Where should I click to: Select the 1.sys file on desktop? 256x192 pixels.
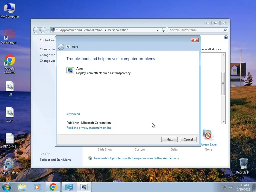(10, 114)
